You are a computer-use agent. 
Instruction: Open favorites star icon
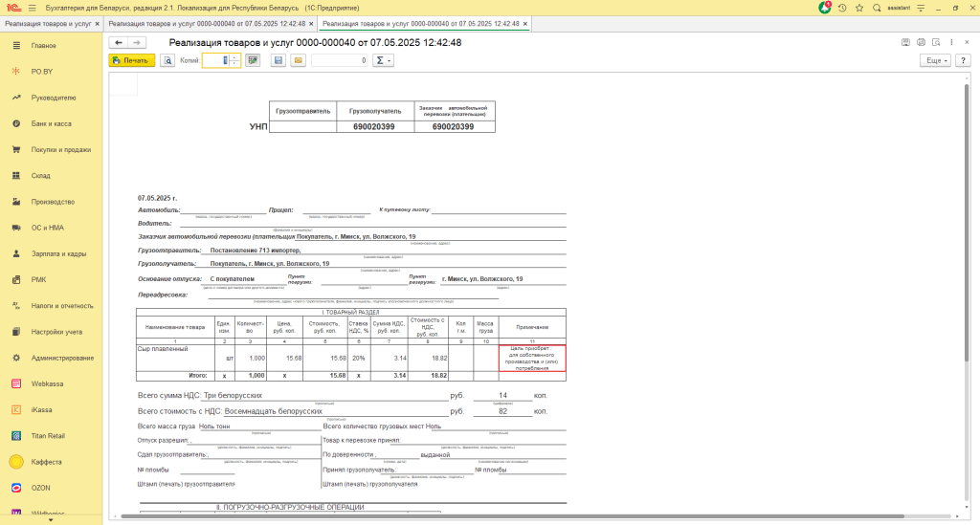pos(859,8)
